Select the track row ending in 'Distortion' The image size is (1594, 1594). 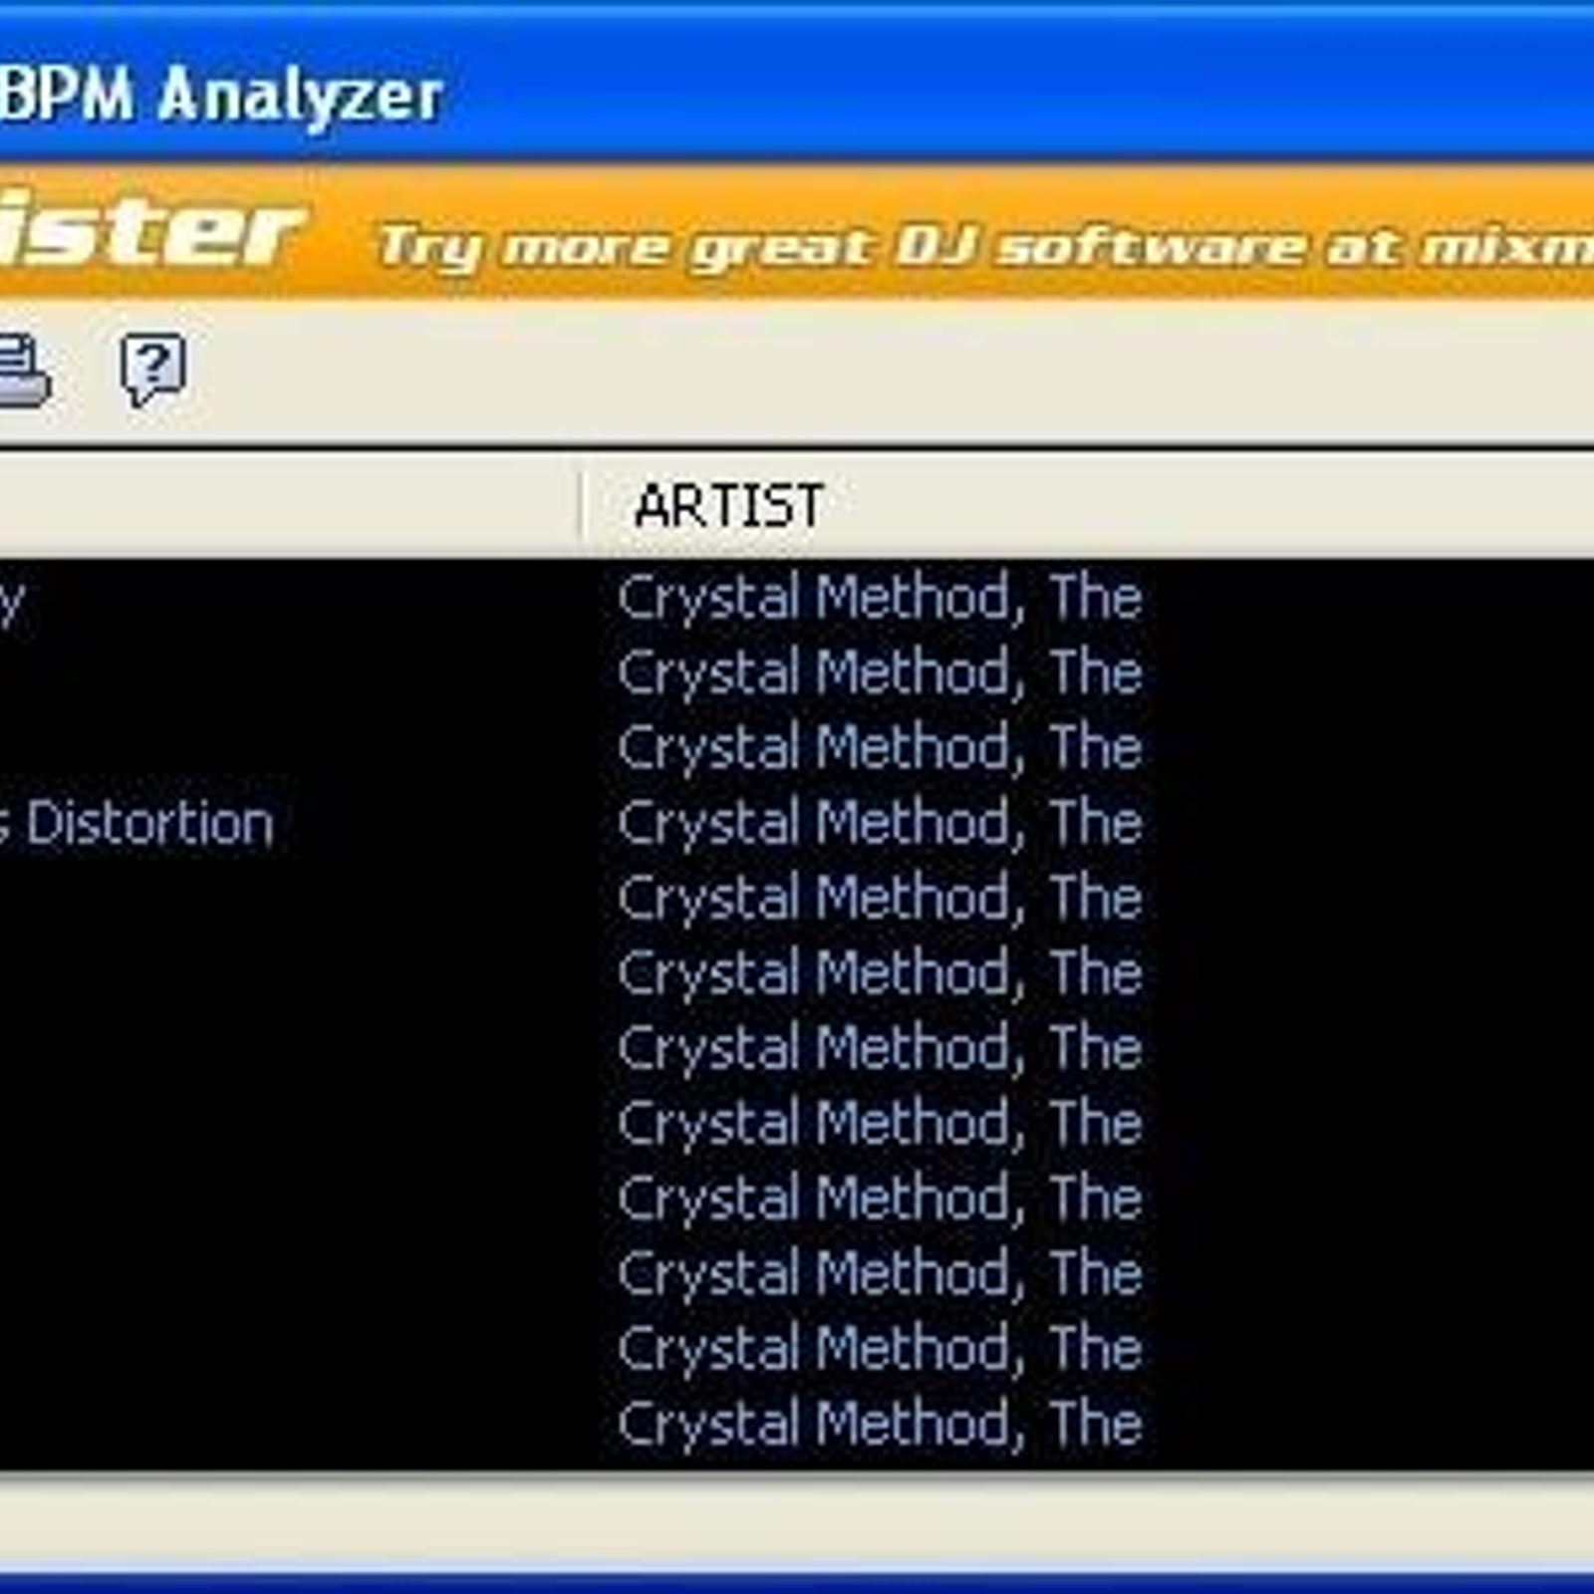(797, 823)
